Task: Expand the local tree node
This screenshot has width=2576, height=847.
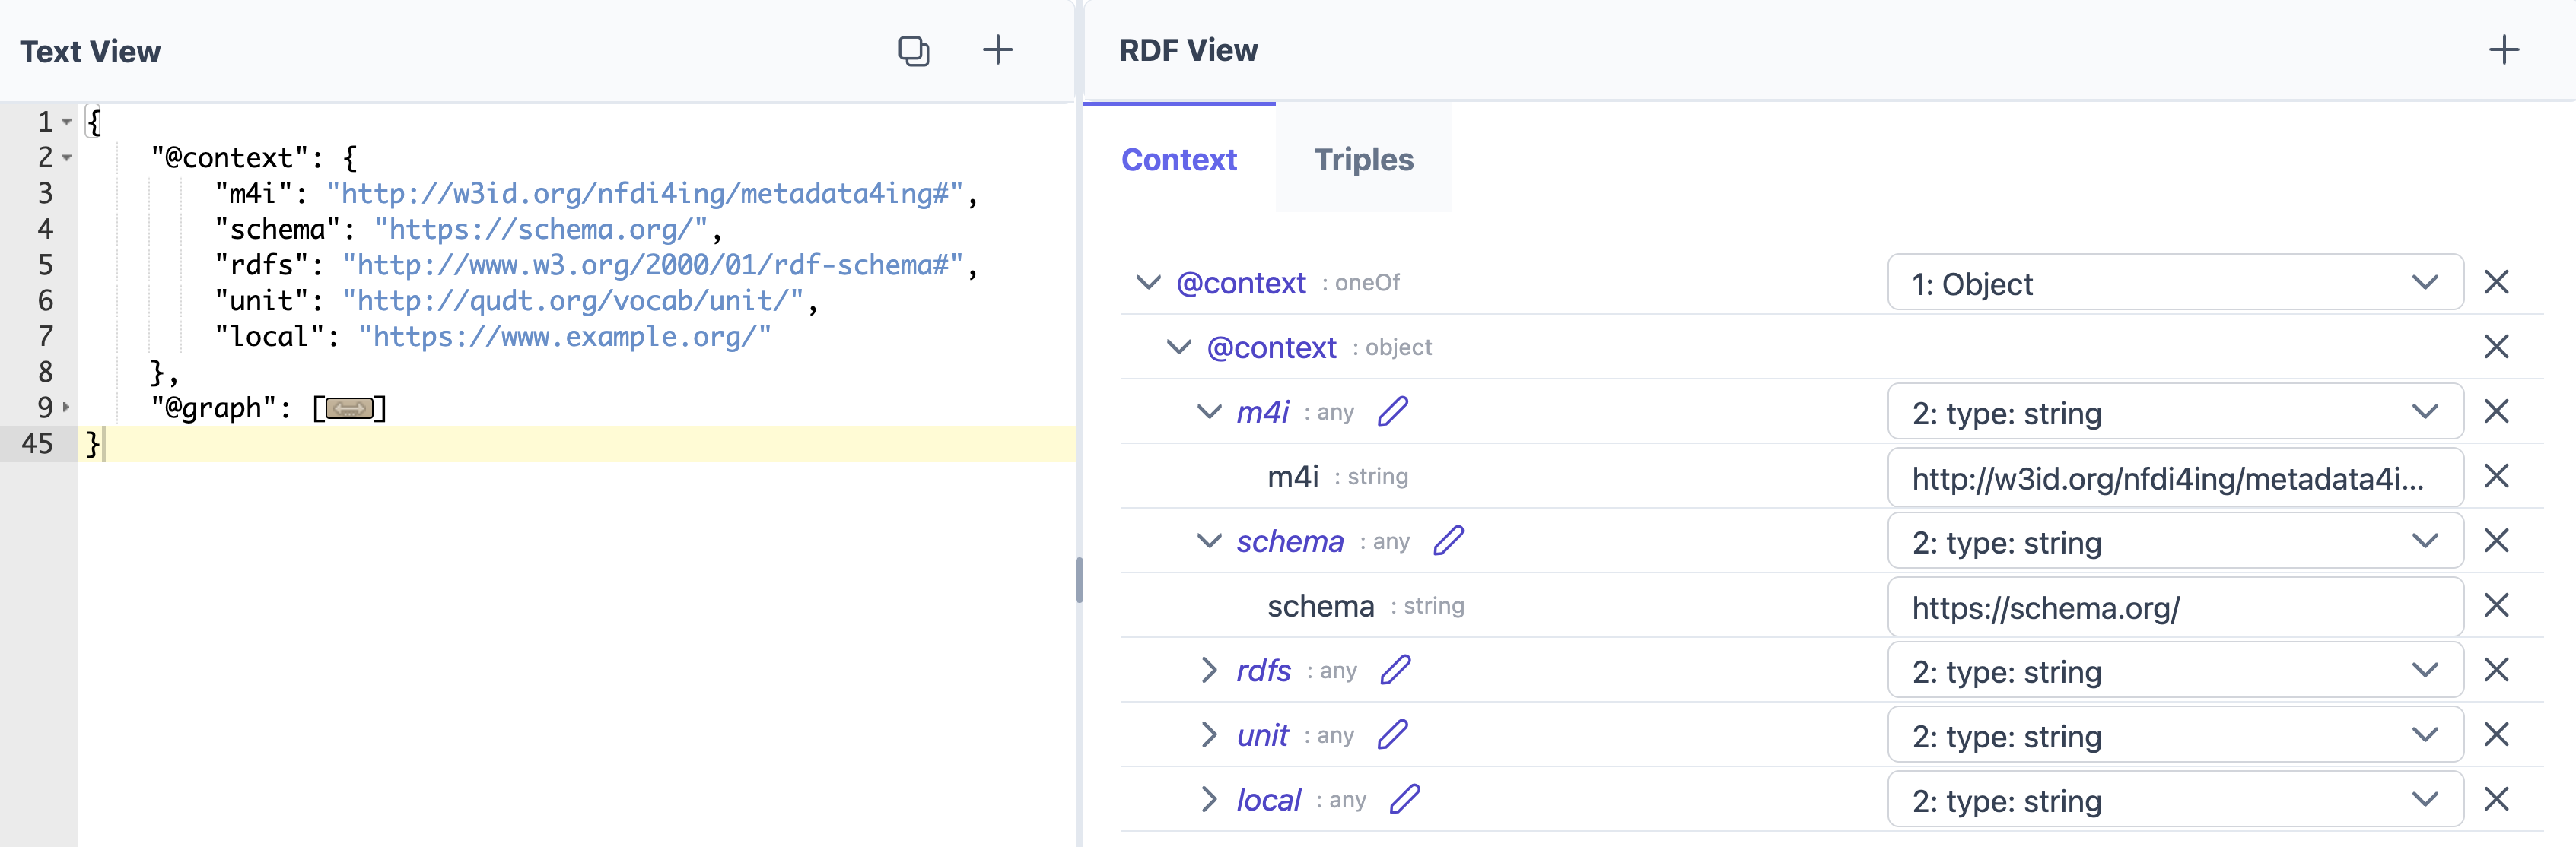Action: click(1209, 799)
